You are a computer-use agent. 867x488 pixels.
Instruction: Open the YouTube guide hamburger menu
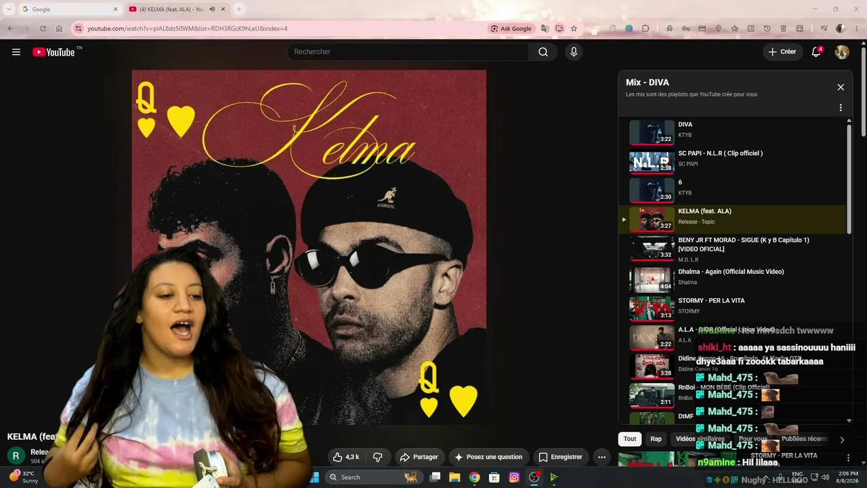16,52
